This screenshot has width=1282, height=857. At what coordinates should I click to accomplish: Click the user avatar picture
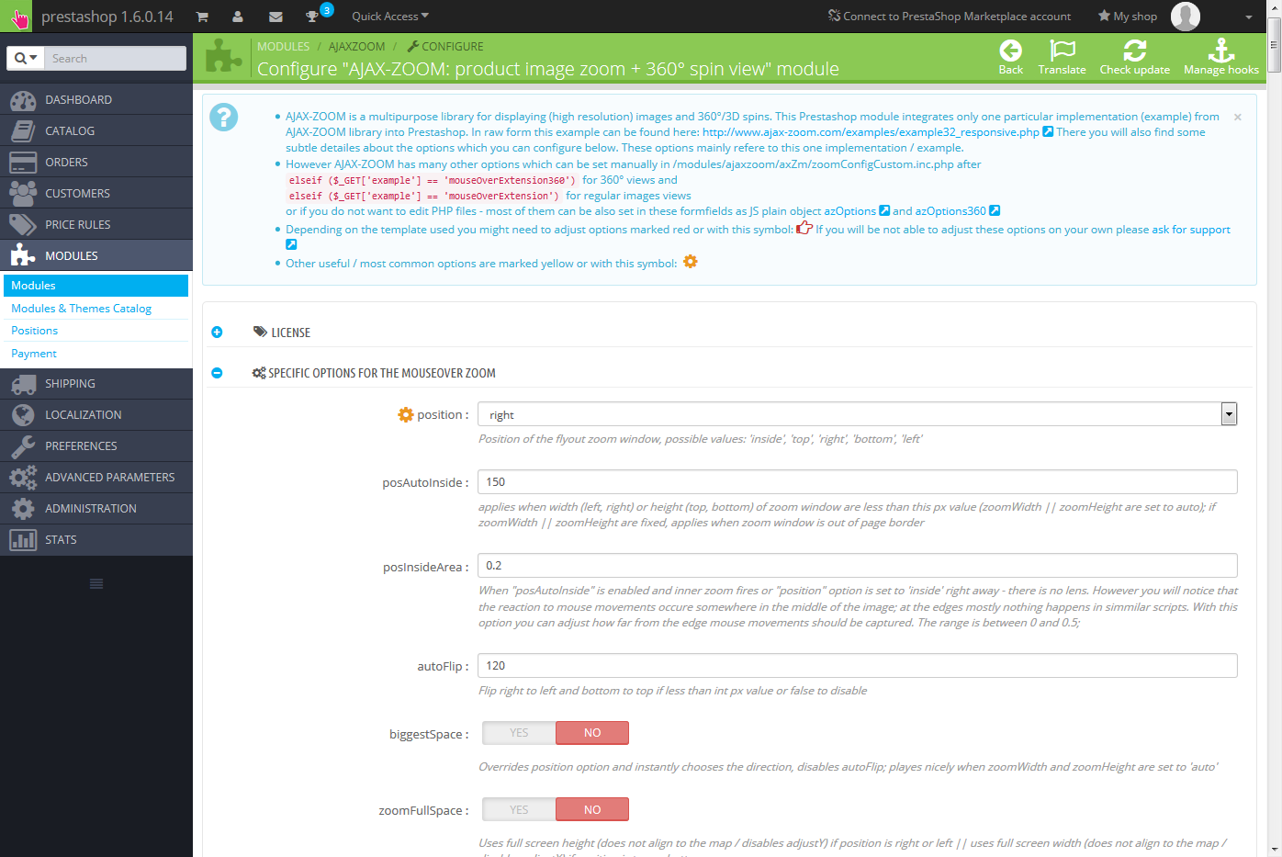point(1186,17)
